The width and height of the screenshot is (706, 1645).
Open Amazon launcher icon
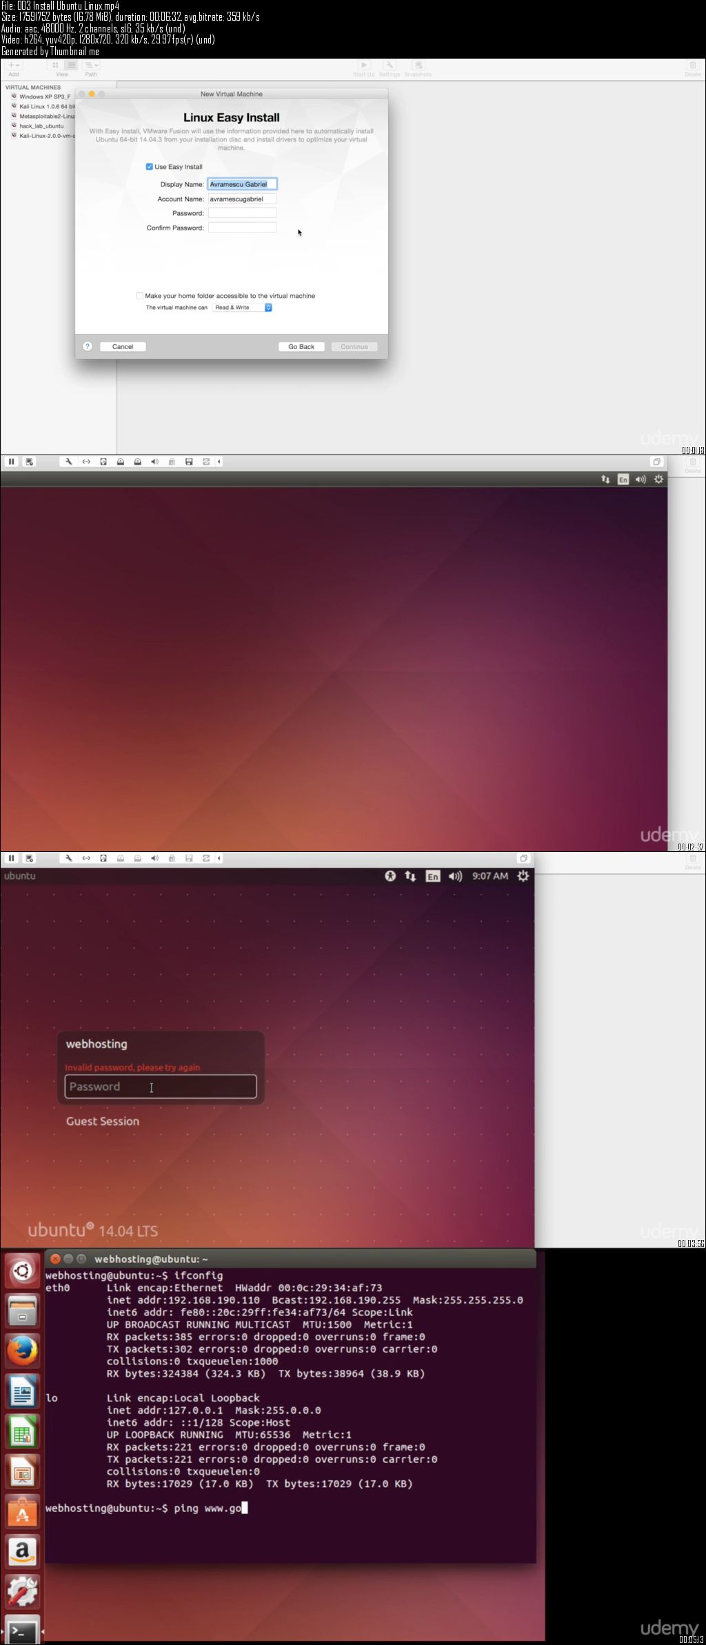[x=22, y=1552]
